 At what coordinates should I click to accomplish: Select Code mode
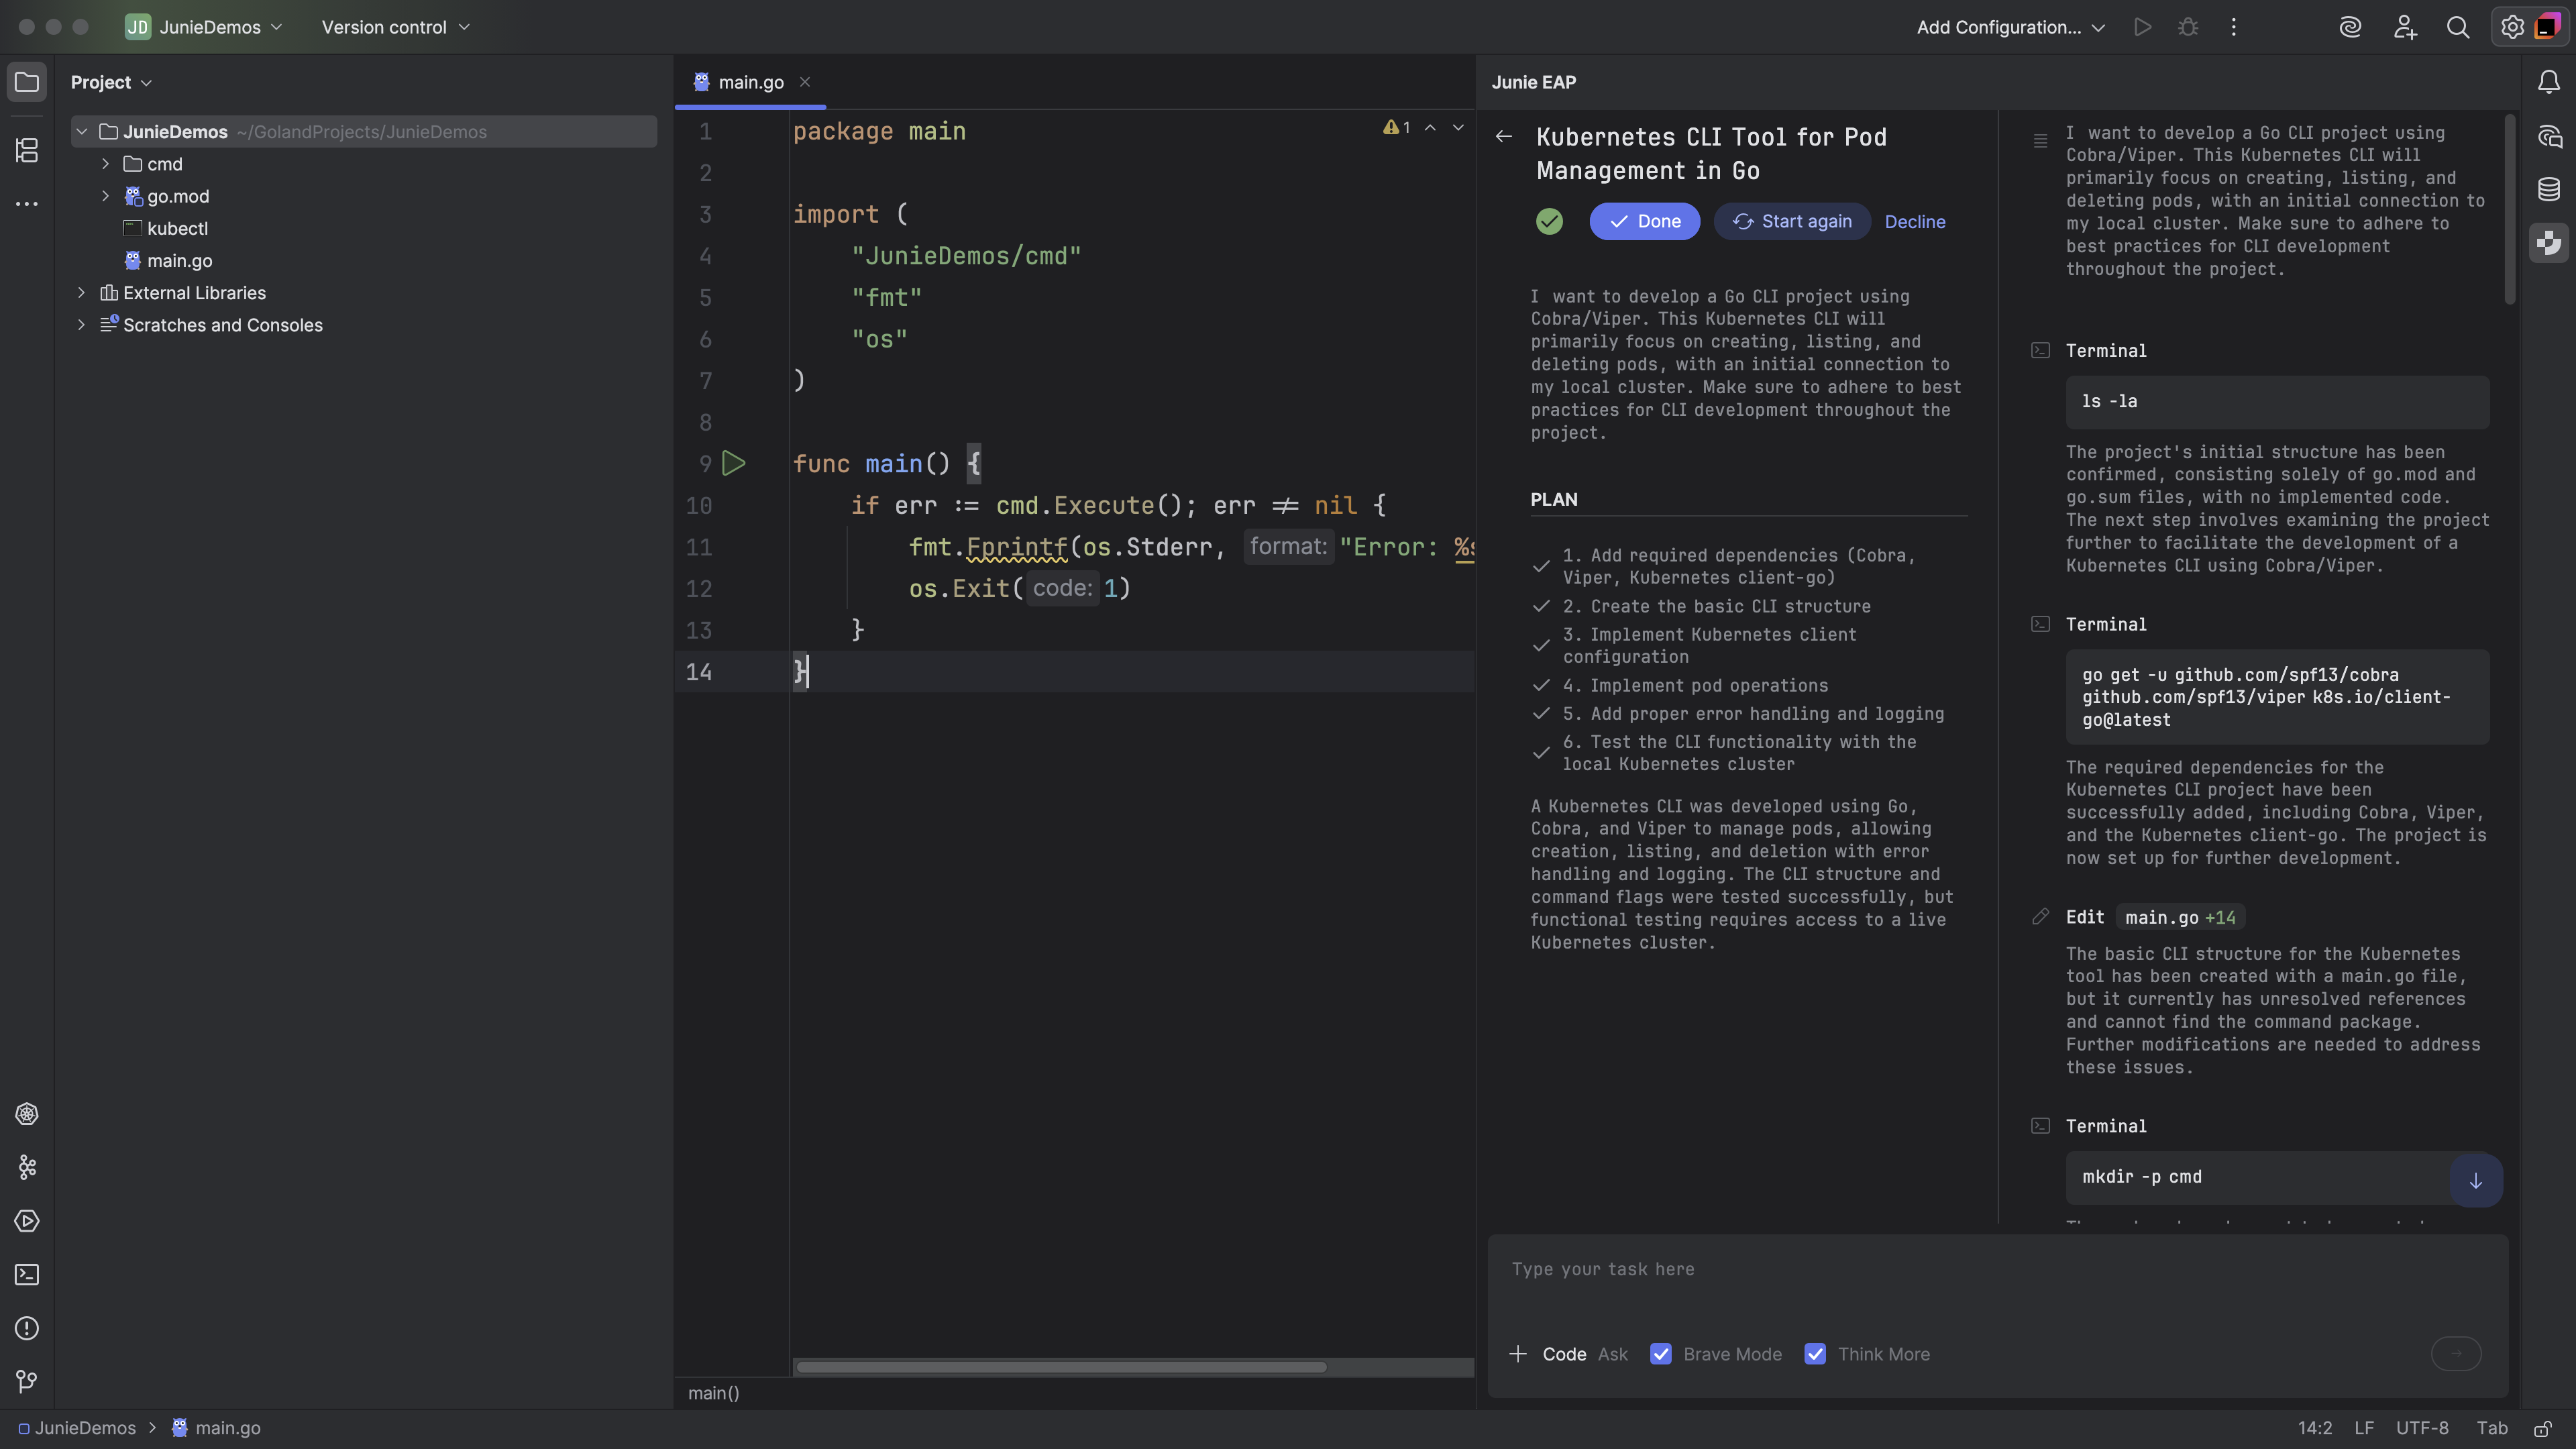click(1564, 1354)
